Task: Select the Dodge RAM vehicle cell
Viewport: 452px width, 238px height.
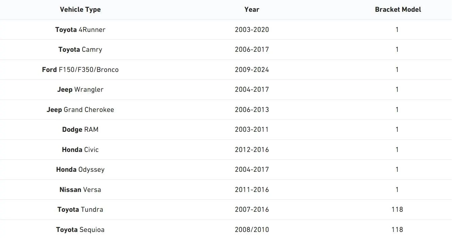Action: (x=80, y=129)
